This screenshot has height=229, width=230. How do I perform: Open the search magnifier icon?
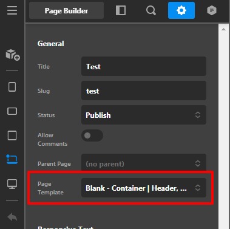151,10
